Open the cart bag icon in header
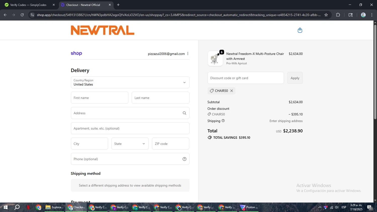The height and width of the screenshot is (212, 377). (x=300, y=30)
